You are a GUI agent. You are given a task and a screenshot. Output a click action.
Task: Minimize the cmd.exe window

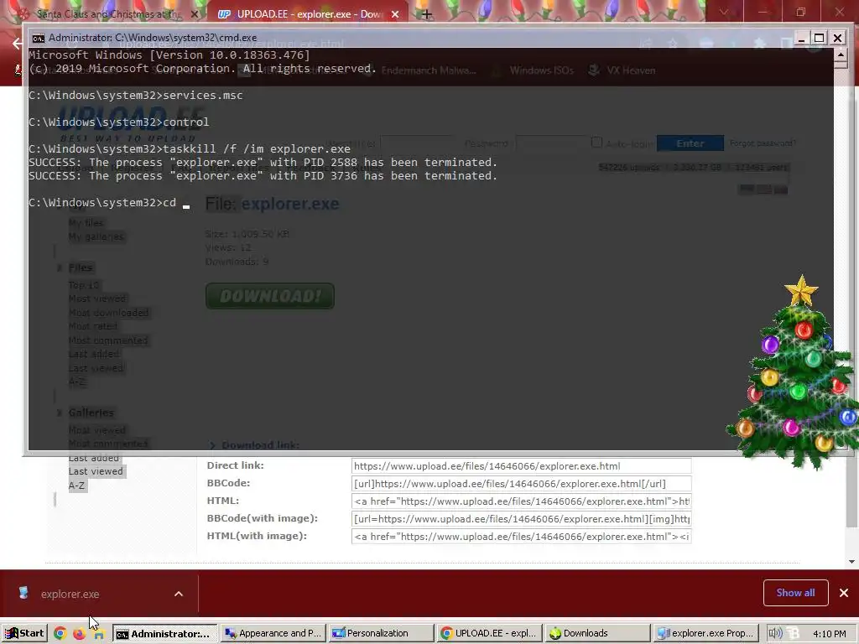(801, 38)
